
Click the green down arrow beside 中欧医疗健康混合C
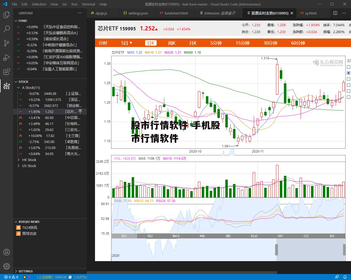(18, 45)
